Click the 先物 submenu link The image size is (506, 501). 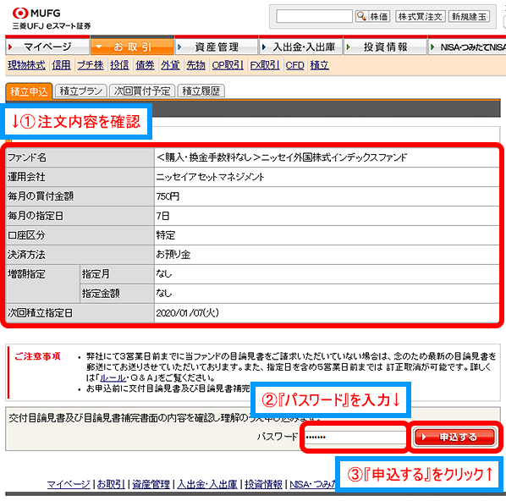click(x=195, y=65)
